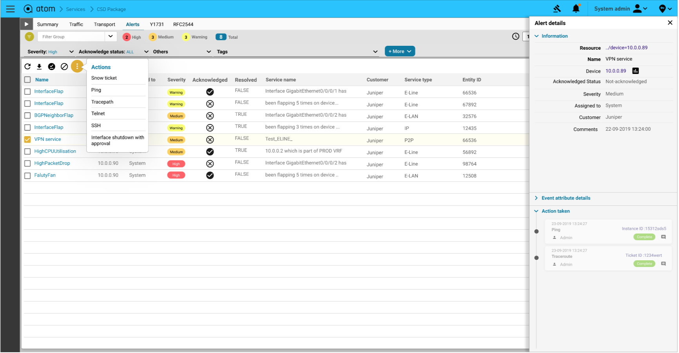Image resolution: width=679 pixels, height=353 pixels.
Task: Open comment icon on Ping action
Action: click(x=663, y=237)
